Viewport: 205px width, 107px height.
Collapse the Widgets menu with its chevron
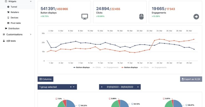click(31, 1)
